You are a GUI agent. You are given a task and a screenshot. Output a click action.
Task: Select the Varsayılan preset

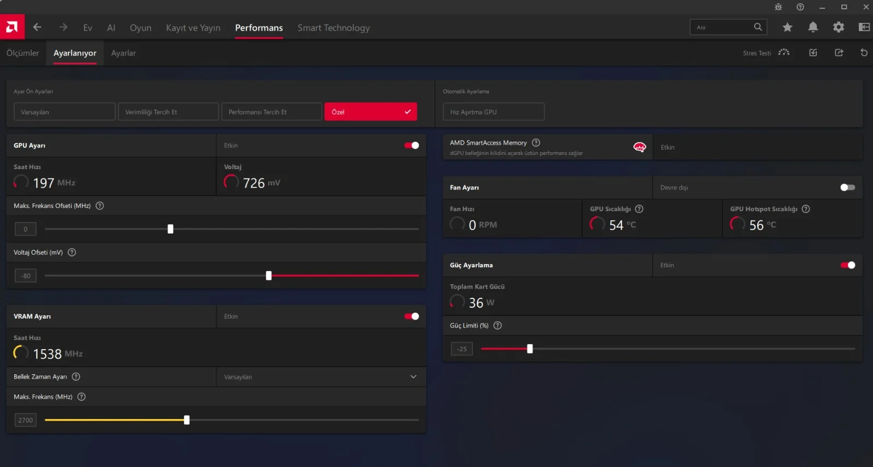[x=64, y=112]
